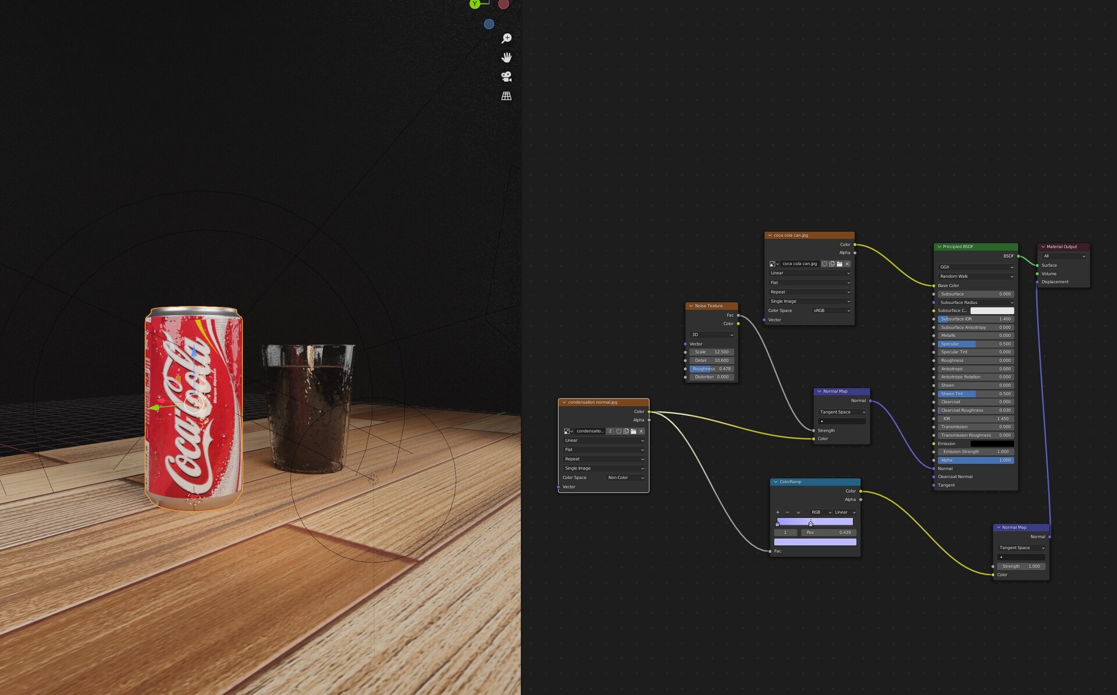Unlink image with X in condensation node
Viewport: 1117px width, 695px height.
tap(641, 431)
